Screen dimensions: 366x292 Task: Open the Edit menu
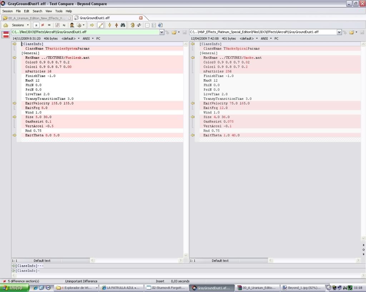pyautogui.click(x=26, y=11)
